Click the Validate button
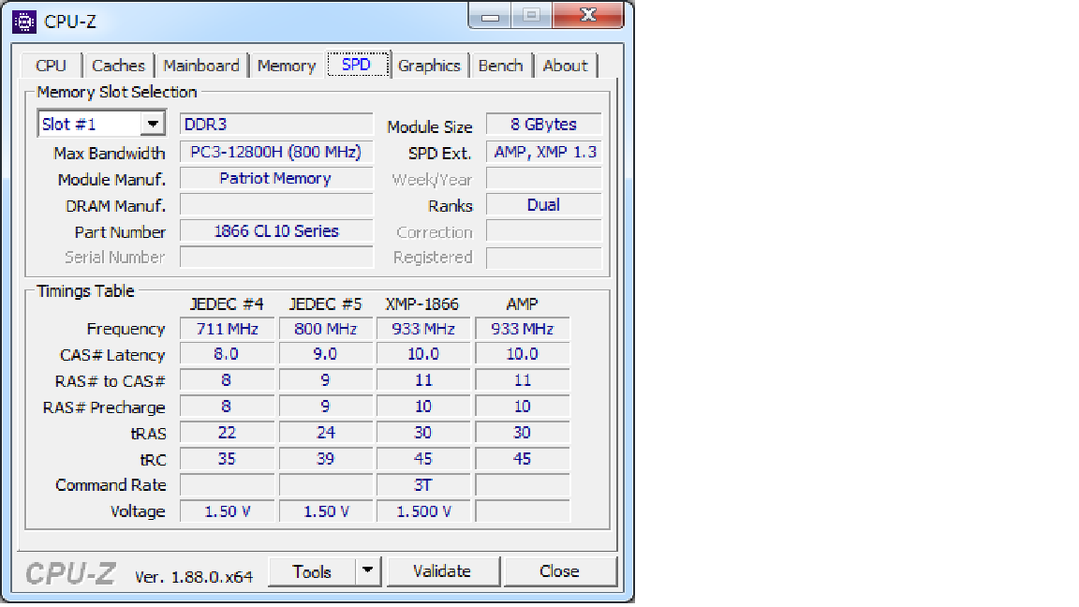 [442, 571]
